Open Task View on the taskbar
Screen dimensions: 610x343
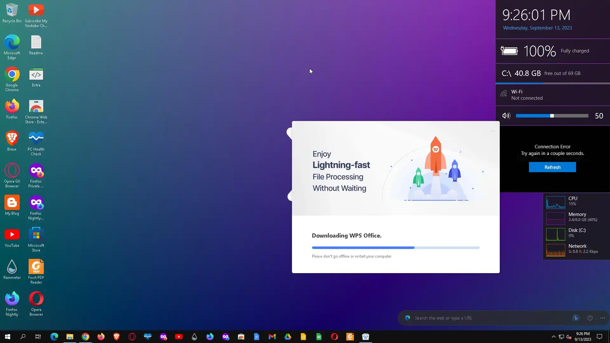[38, 337]
